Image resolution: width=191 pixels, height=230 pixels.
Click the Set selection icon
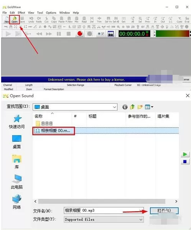[123, 20]
